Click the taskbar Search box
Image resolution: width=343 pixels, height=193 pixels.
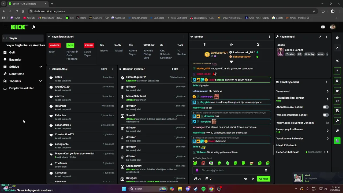tap(148, 189)
